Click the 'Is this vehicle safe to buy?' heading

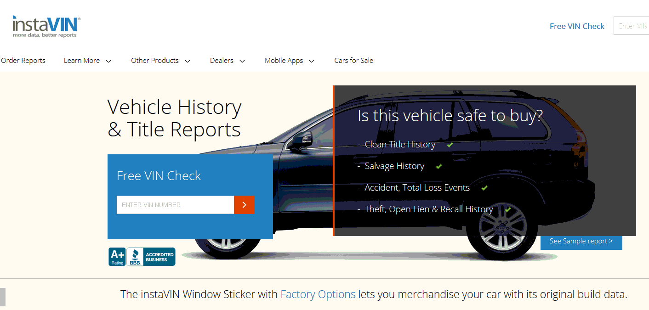pyautogui.click(x=450, y=116)
